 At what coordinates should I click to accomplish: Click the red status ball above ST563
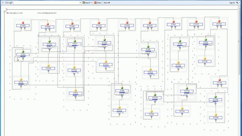(x=174, y=22)
